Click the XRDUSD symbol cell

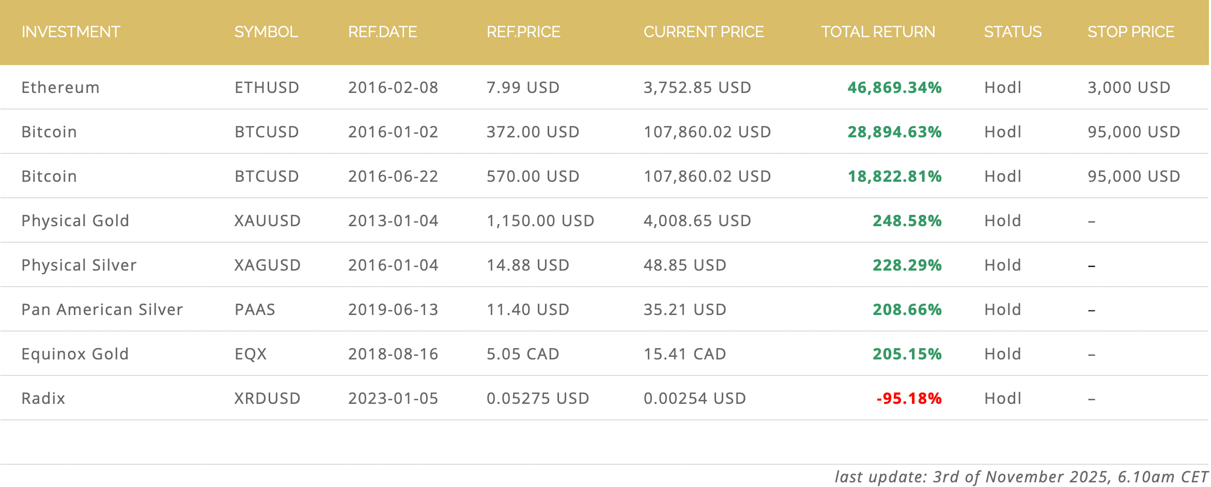coord(267,398)
